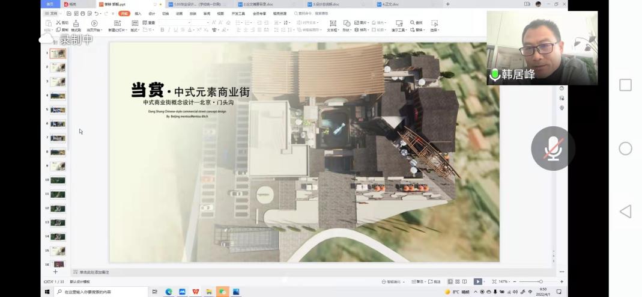Viewport: 642px width, 297px height.
Task: Click the Bold formatting icon
Action: point(162,29)
